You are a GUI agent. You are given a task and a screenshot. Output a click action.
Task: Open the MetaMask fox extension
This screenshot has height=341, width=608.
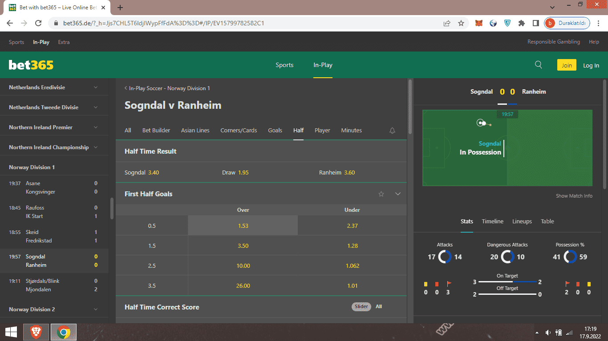pyautogui.click(x=479, y=23)
